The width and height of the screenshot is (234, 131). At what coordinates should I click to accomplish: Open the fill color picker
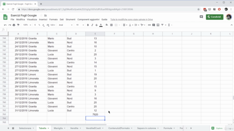tap(107, 25)
